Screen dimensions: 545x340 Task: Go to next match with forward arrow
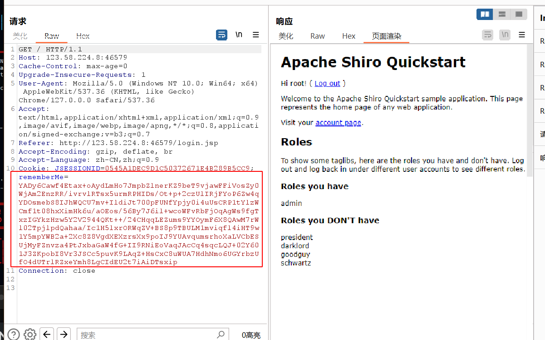click(x=64, y=335)
